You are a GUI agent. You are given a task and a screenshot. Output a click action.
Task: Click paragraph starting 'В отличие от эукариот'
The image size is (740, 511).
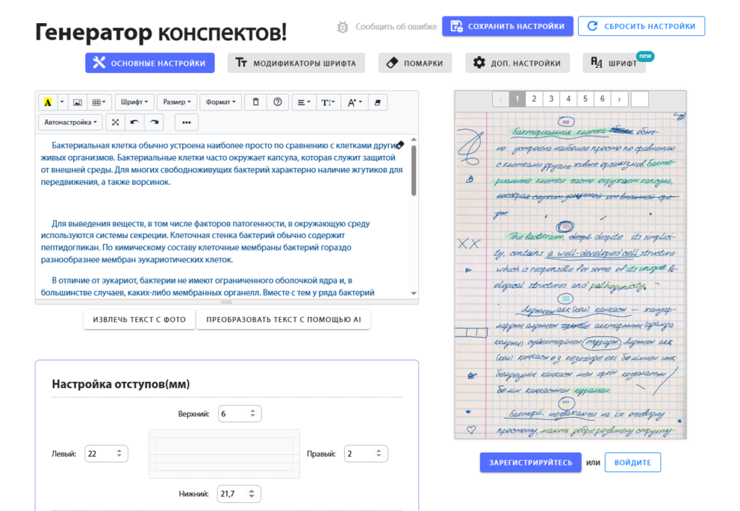click(207, 287)
